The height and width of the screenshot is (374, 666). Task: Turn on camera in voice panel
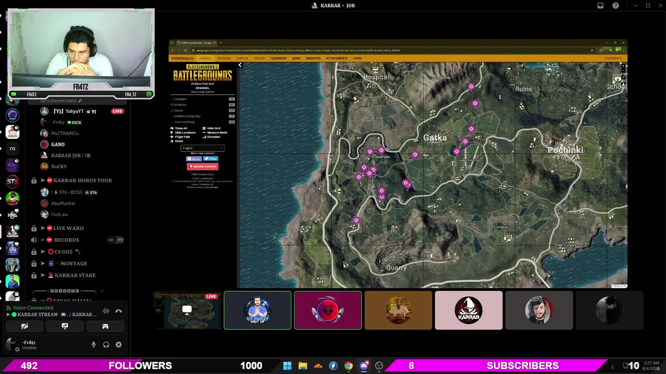click(x=24, y=326)
